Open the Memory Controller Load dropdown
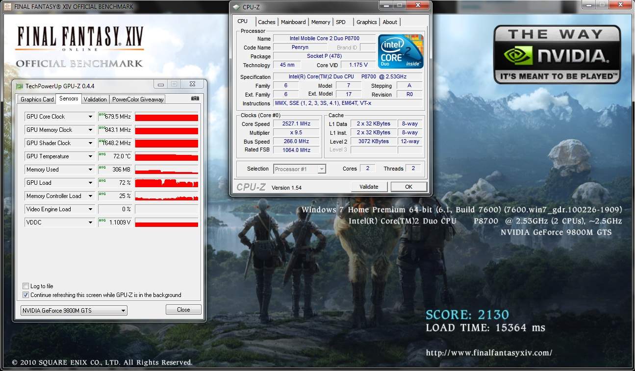Image resolution: width=635 pixels, height=371 pixels. point(90,196)
